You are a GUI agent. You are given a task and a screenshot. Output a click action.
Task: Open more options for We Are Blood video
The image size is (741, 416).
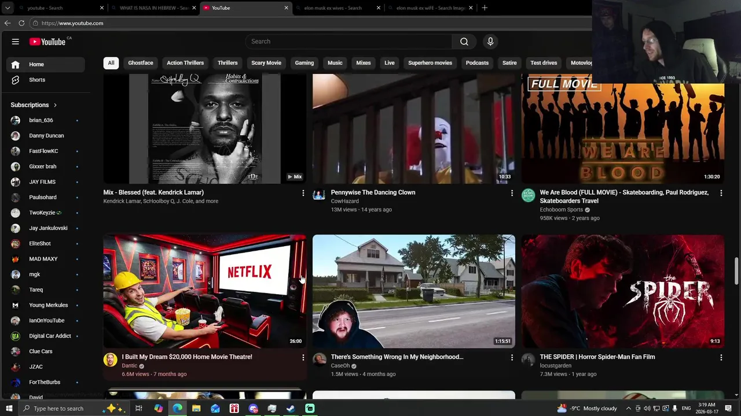[x=721, y=193]
